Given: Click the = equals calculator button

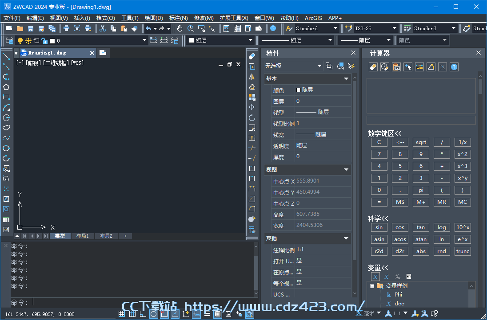Looking at the screenshot, I should click(379, 202).
